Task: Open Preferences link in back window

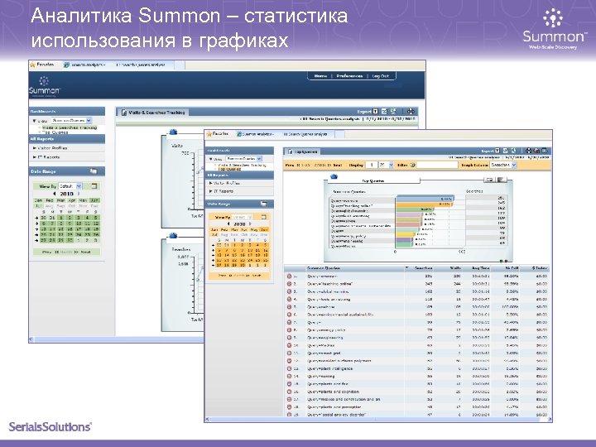Action: [349, 76]
